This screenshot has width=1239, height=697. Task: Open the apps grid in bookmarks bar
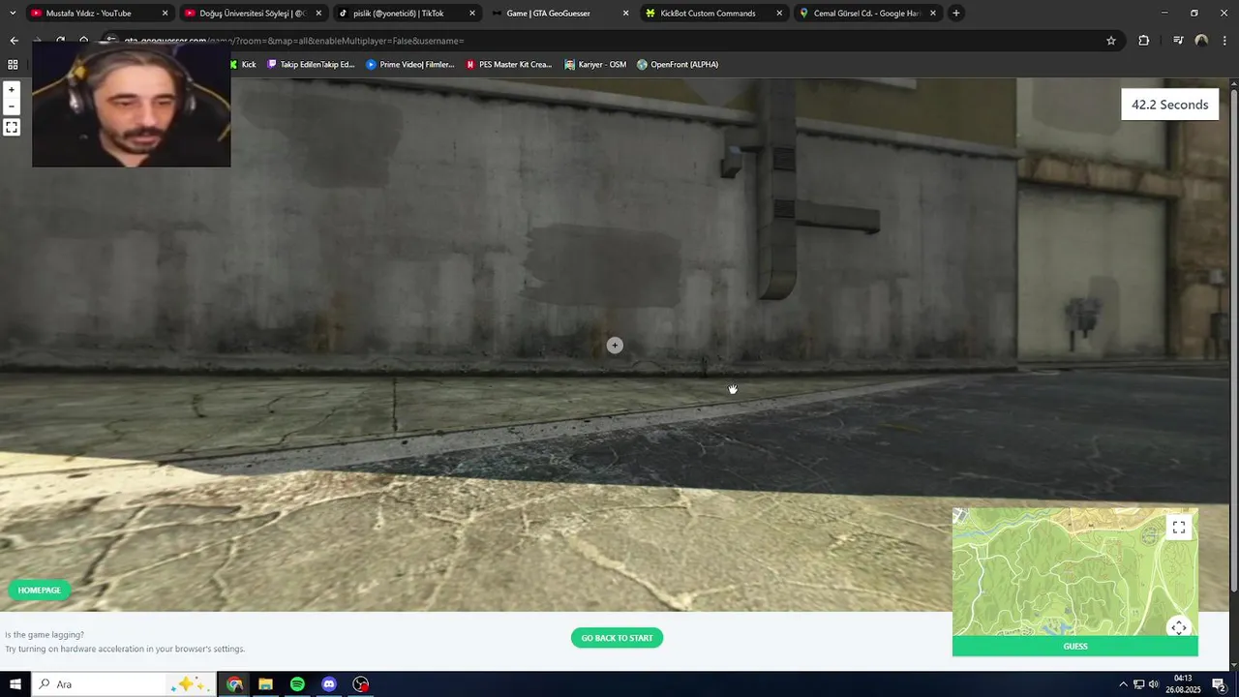pos(13,65)
